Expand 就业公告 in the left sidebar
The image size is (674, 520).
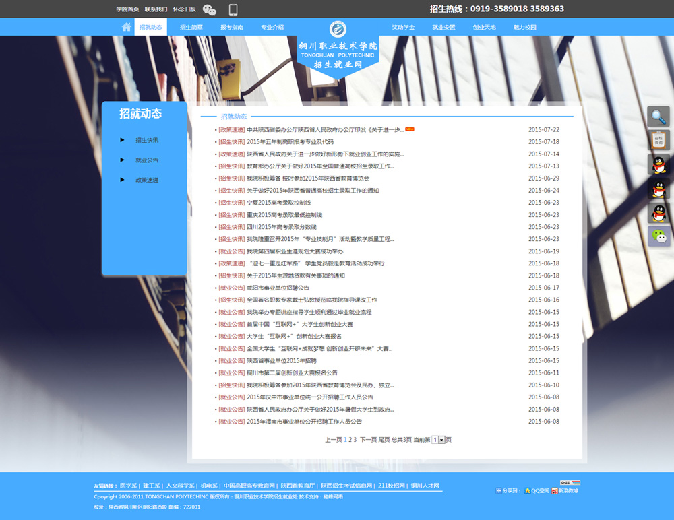coord(146,160)
